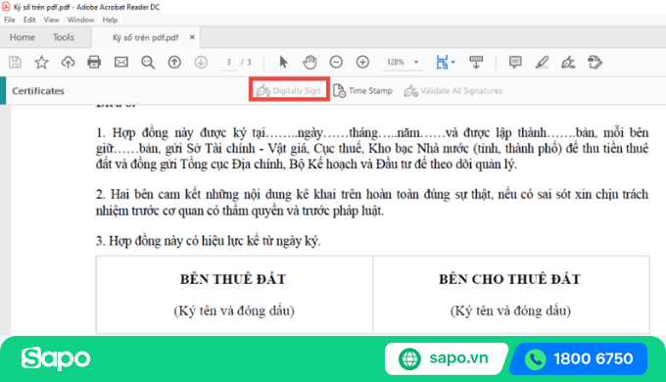Select the Ký số trên pdf.pdf tab
Screen dimensions: 666x382
point(146,38)
